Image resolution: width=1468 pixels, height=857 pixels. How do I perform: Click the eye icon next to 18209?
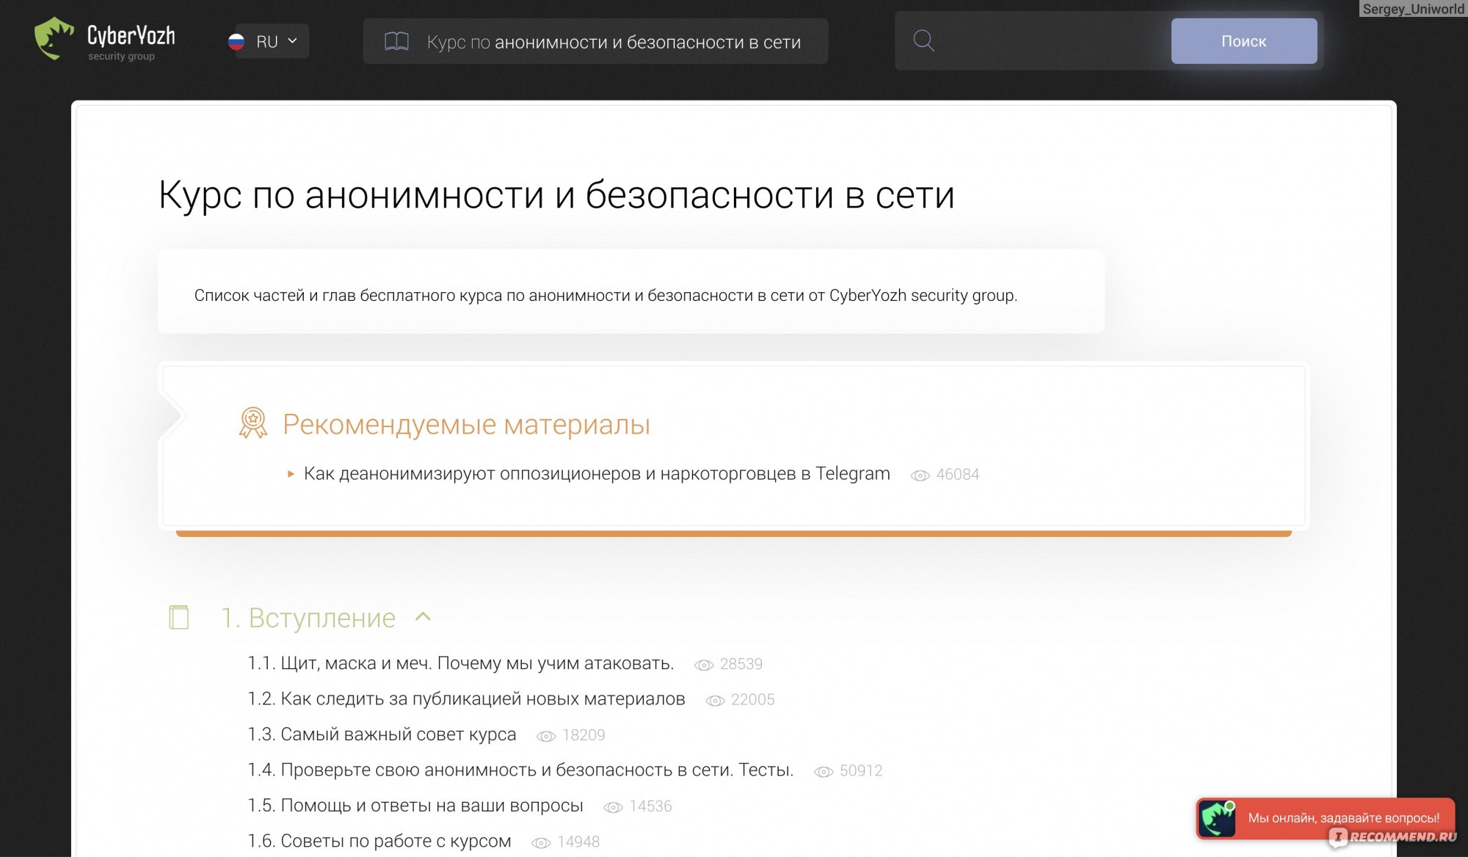[546, 736]
